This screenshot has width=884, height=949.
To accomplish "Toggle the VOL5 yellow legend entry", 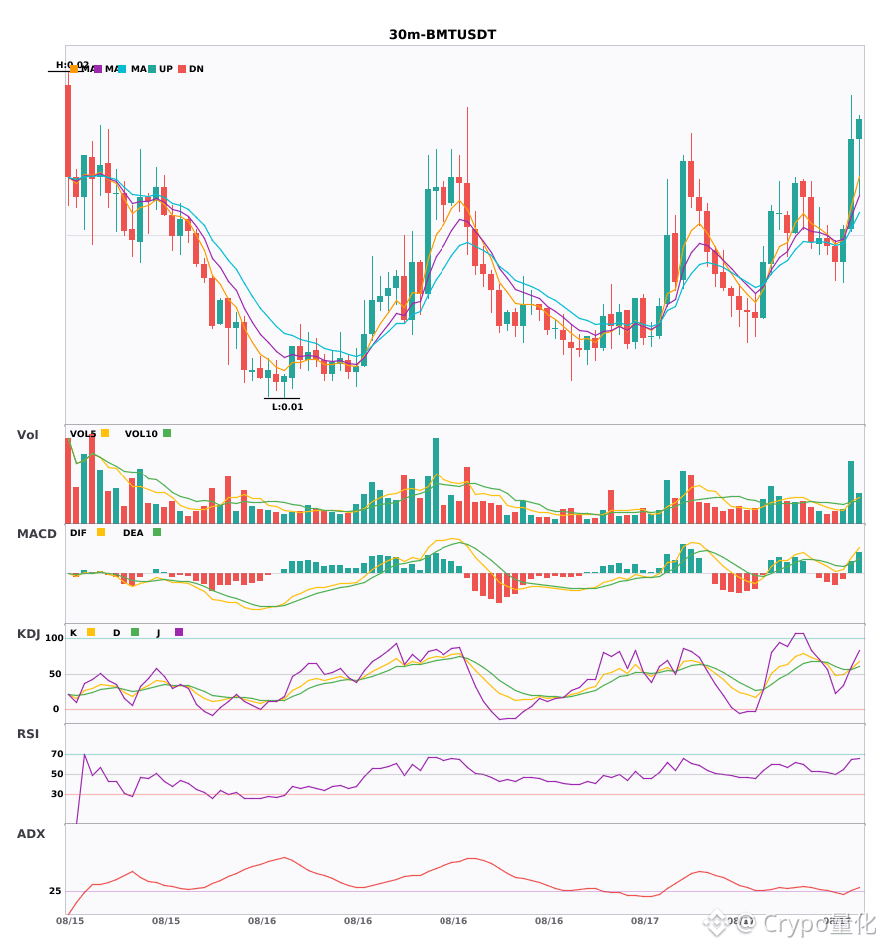I will coord(89,434).
